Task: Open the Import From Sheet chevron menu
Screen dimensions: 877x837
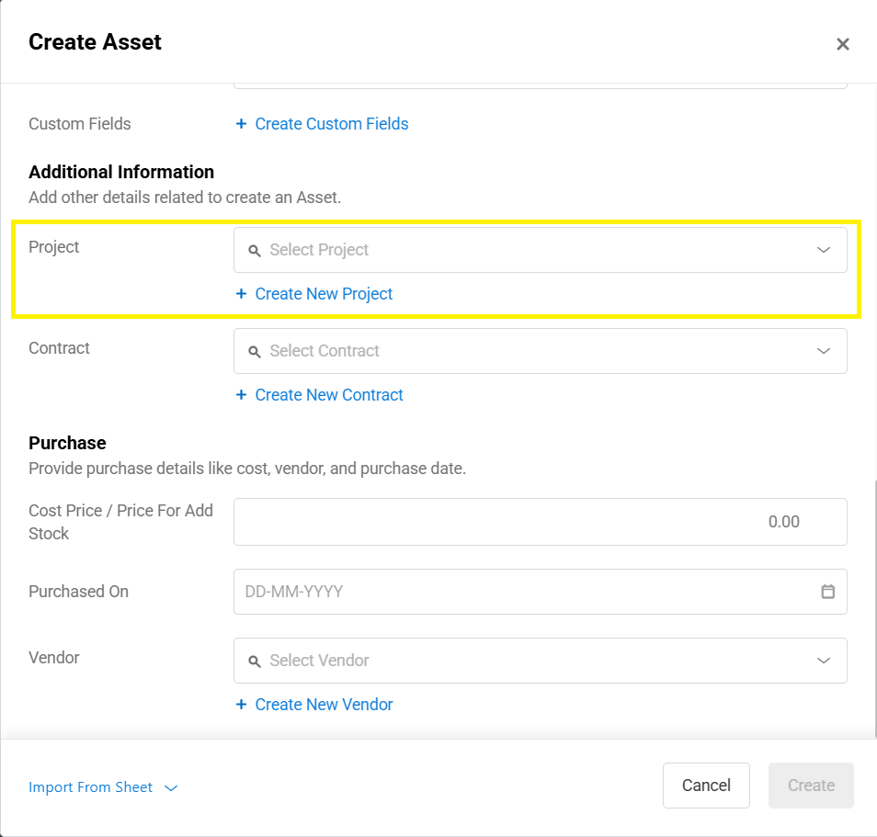Action: [x=171, y=787]
